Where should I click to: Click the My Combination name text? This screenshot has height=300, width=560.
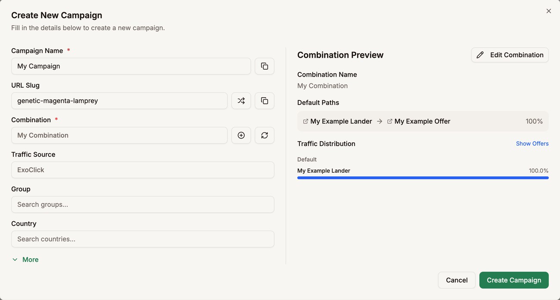point(322,86)
